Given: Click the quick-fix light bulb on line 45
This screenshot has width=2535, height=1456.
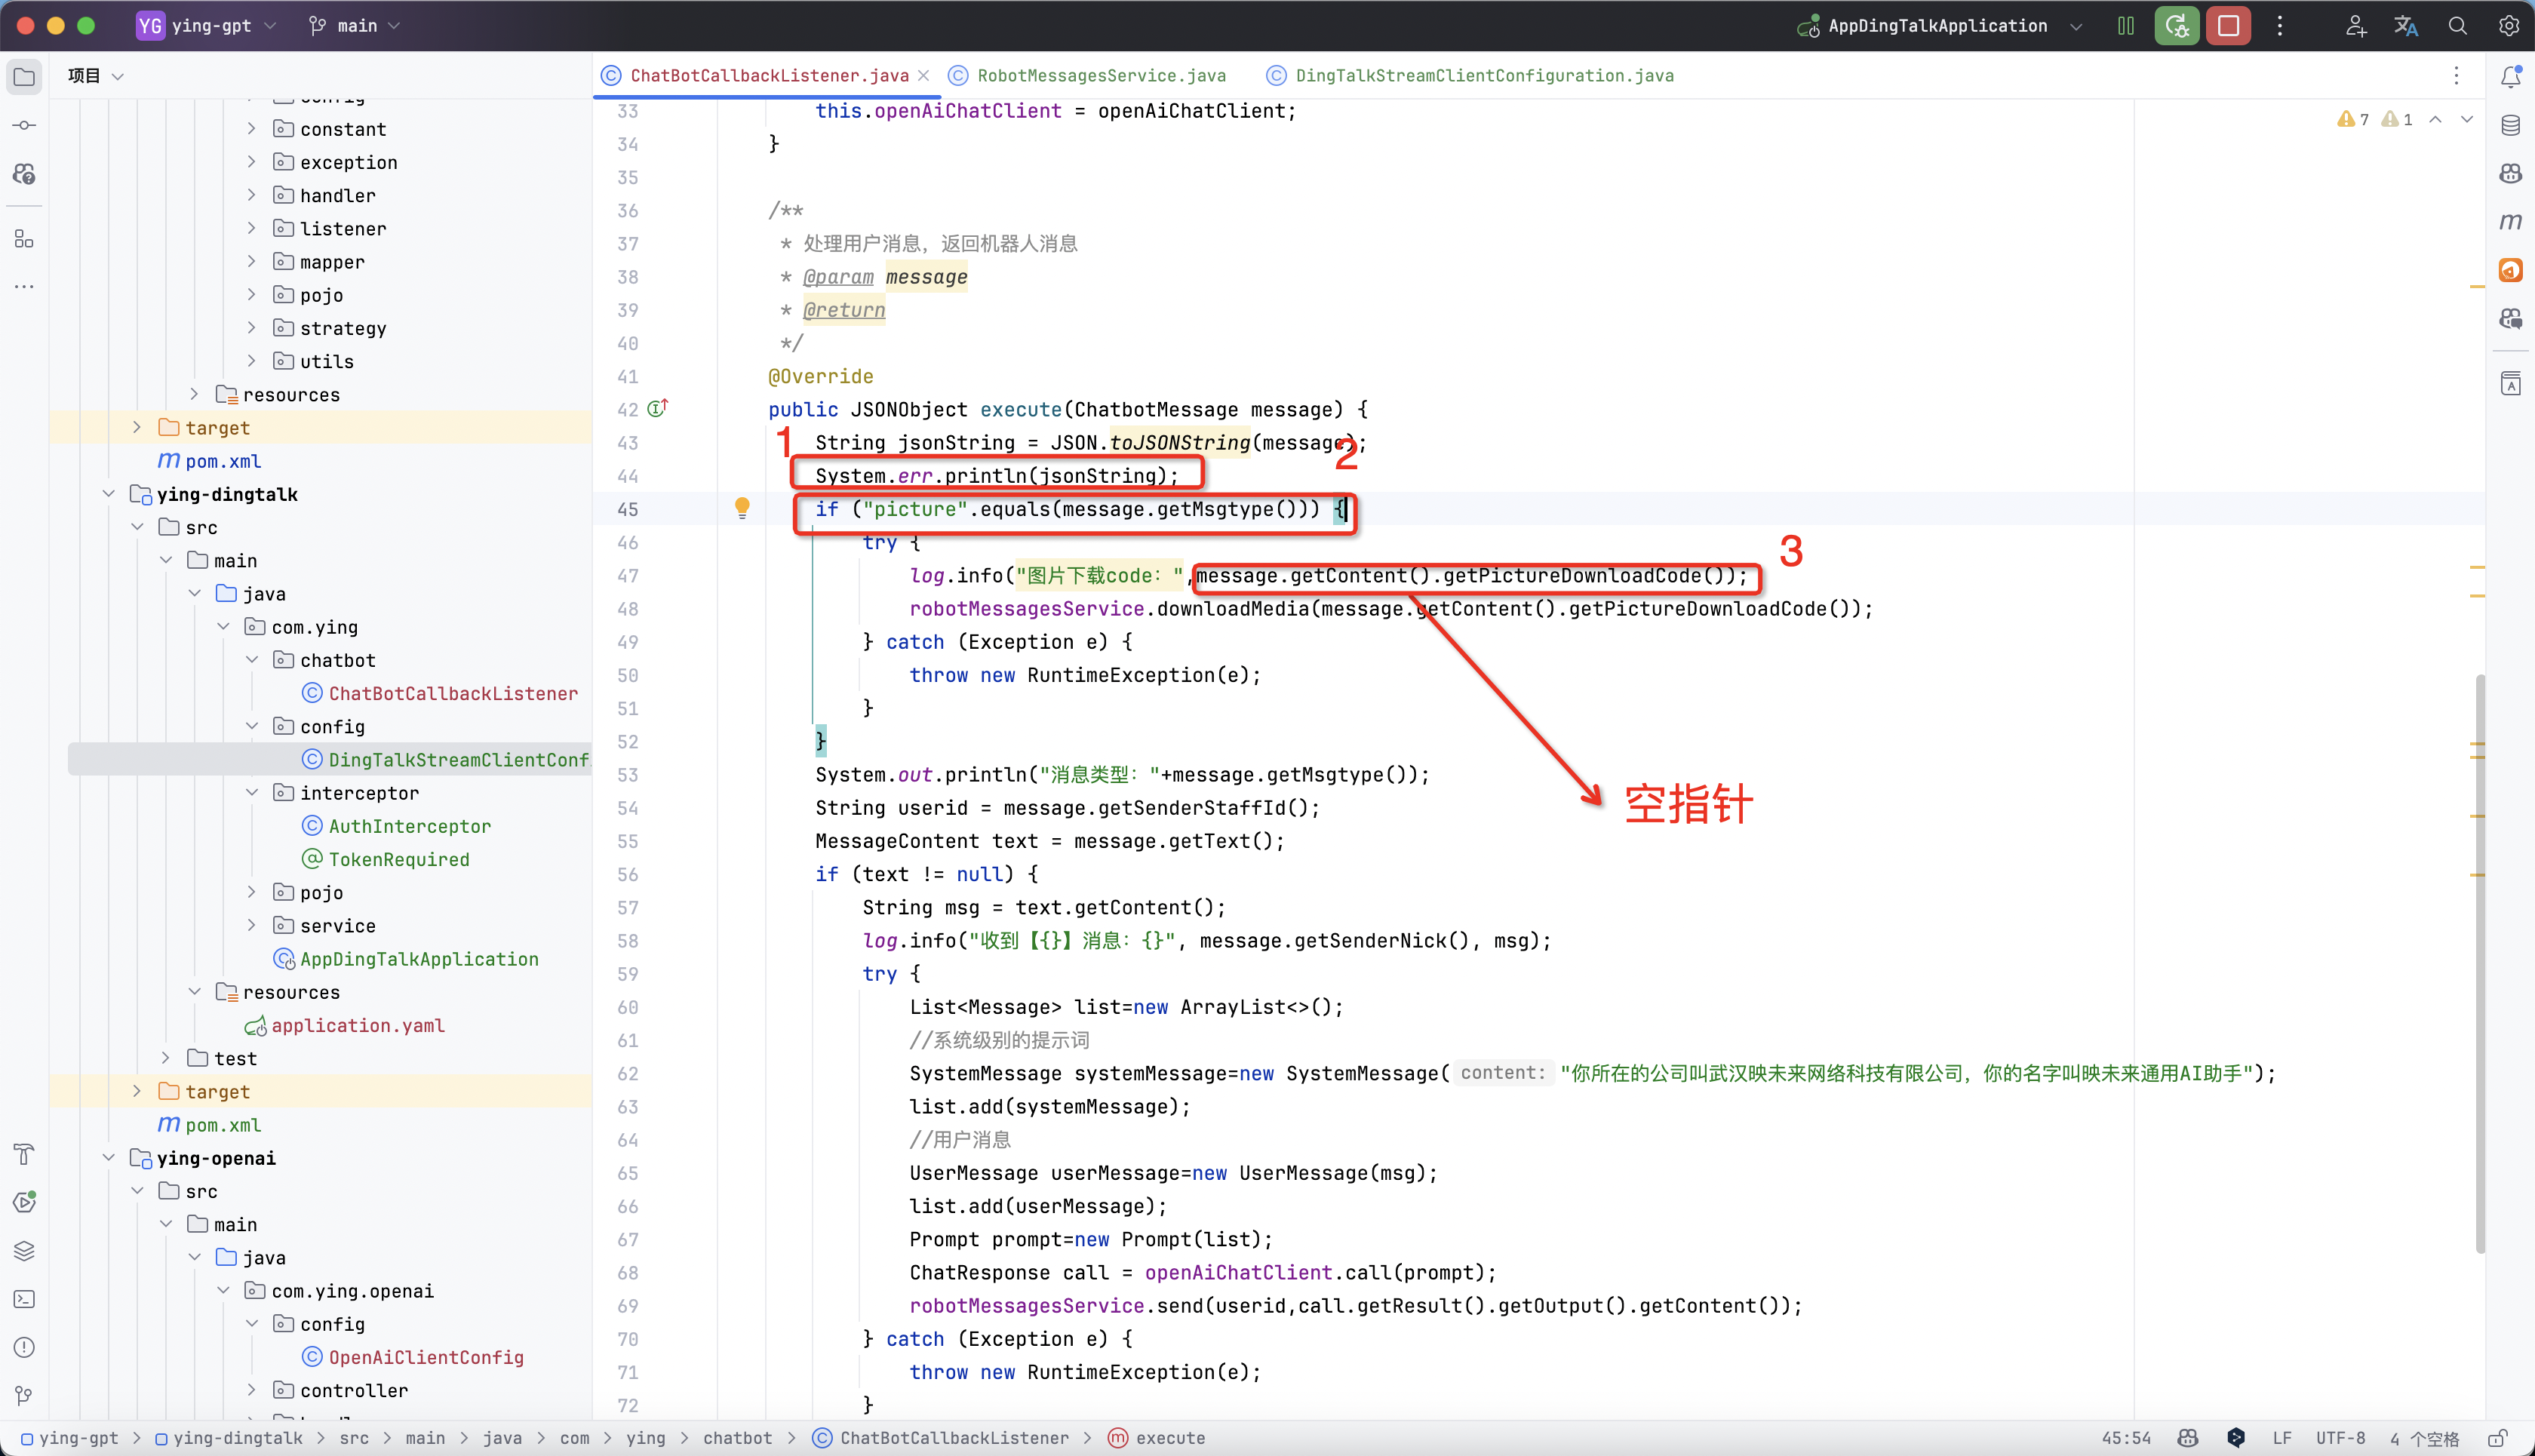Looking at the screenshot, I should point(742,508).
